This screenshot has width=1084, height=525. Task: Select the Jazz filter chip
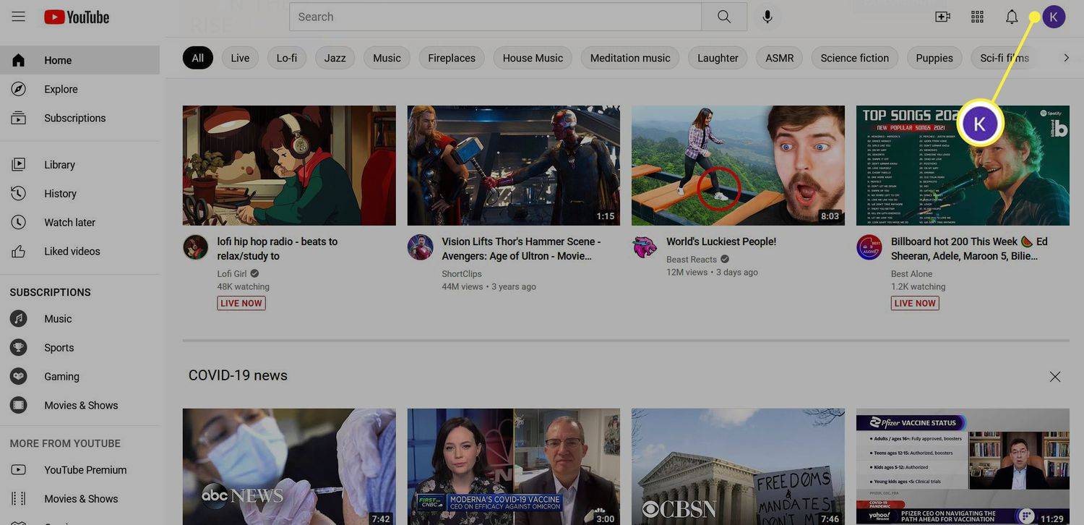click(335, 58)
